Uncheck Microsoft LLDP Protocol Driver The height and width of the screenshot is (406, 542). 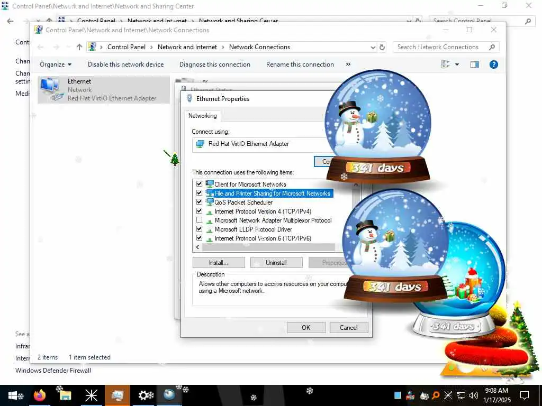click(199, 229)
